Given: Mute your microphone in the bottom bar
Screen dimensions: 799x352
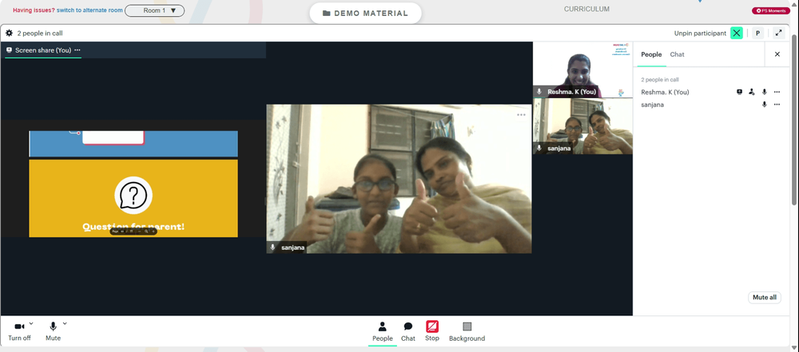Looking at the screenshot, I should coord(53,331).
